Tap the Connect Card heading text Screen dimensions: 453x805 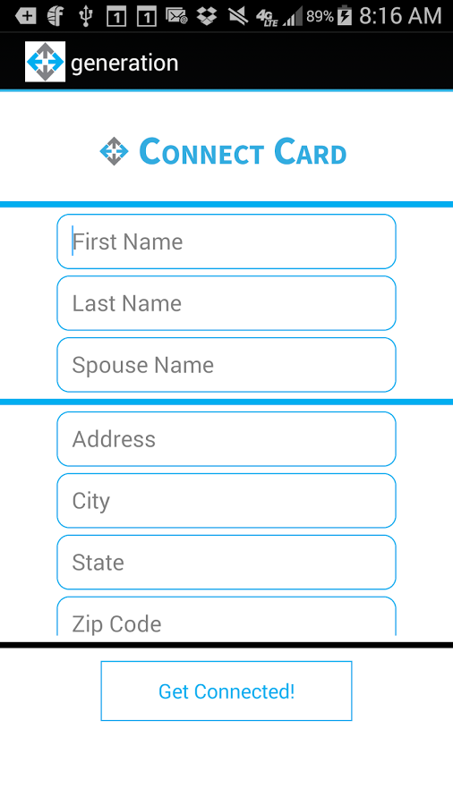[x=243, y=152]
